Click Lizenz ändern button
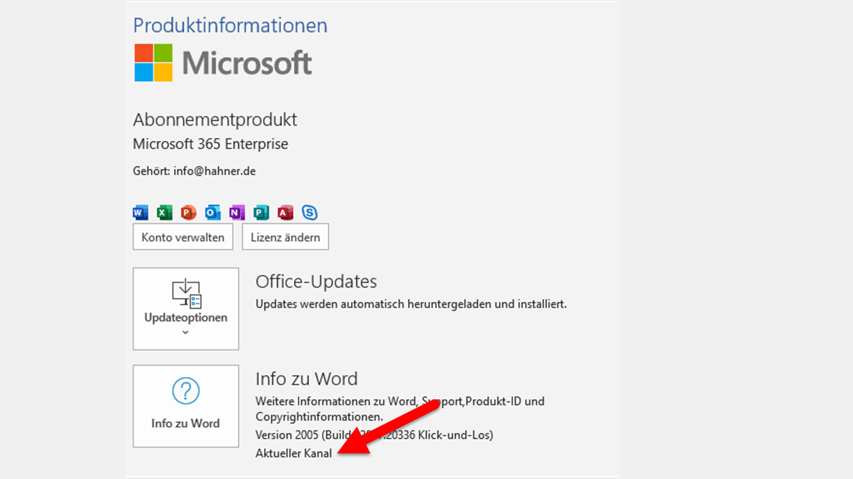Viewport: 853px width, 479px height. (x=285, y=237)
